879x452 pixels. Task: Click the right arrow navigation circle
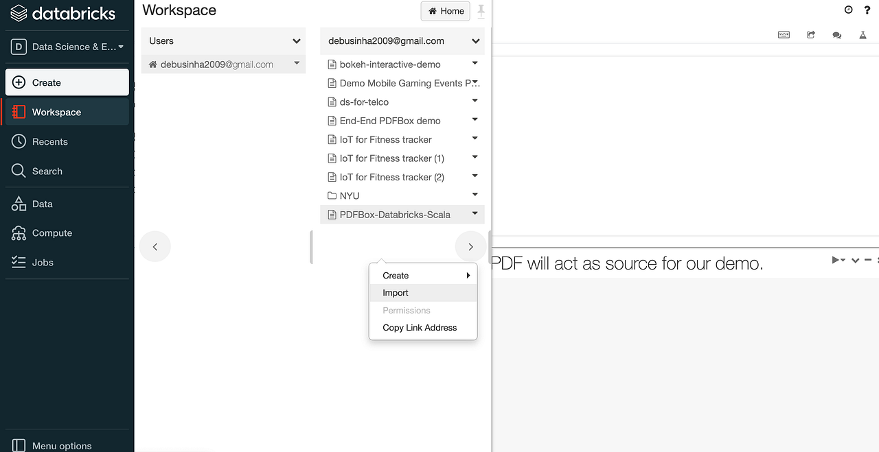click(470, 246)
